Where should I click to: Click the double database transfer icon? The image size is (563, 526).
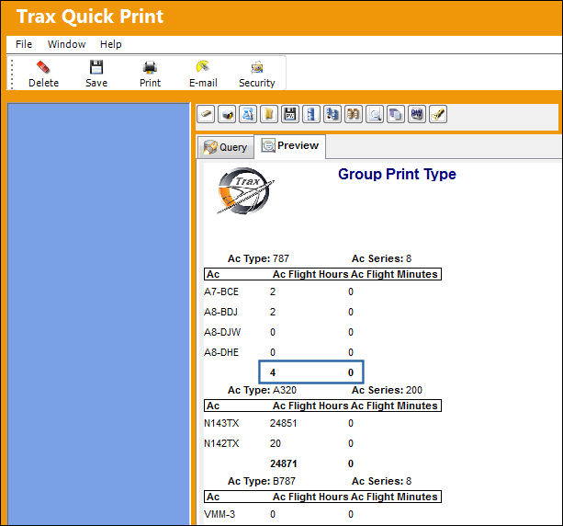click(x=332, y=114)
